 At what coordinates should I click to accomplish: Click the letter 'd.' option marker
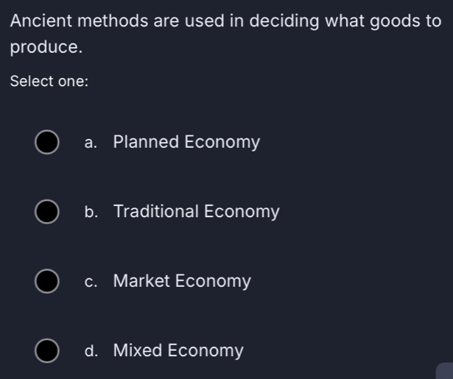[x=91, y=351]
